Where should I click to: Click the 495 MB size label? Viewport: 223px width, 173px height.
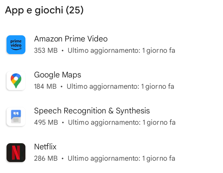[x=46, y=123]
